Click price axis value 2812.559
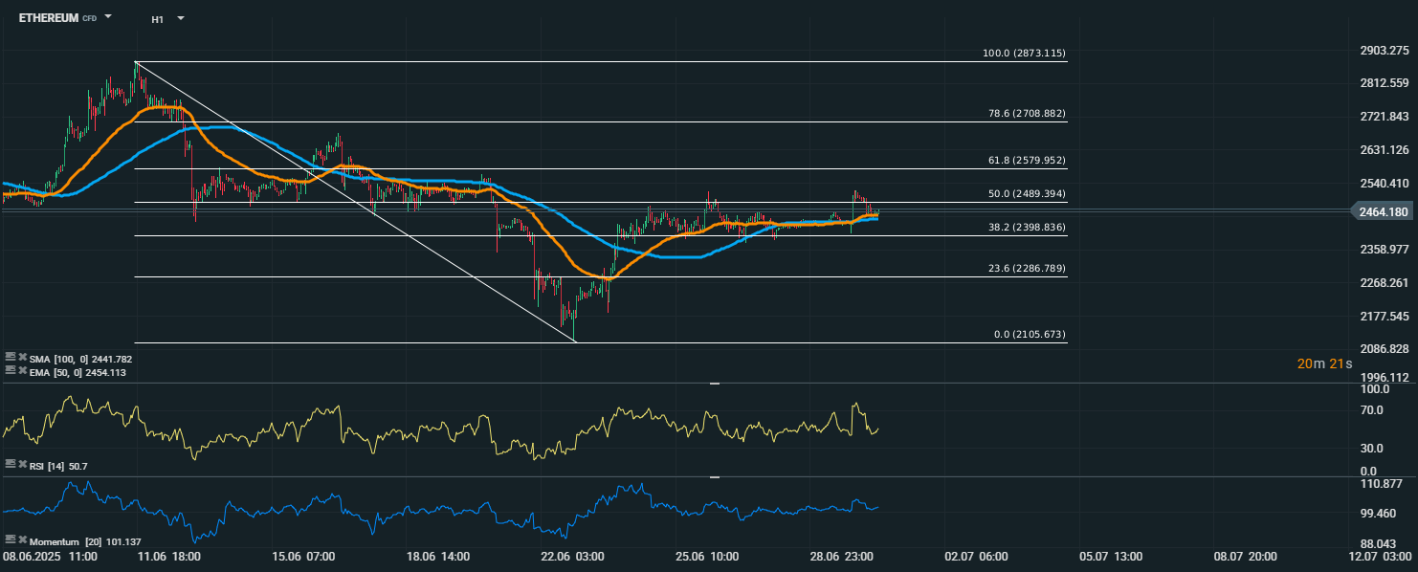The width and height of the screenshot is (1418, 572). [1385, 83]
